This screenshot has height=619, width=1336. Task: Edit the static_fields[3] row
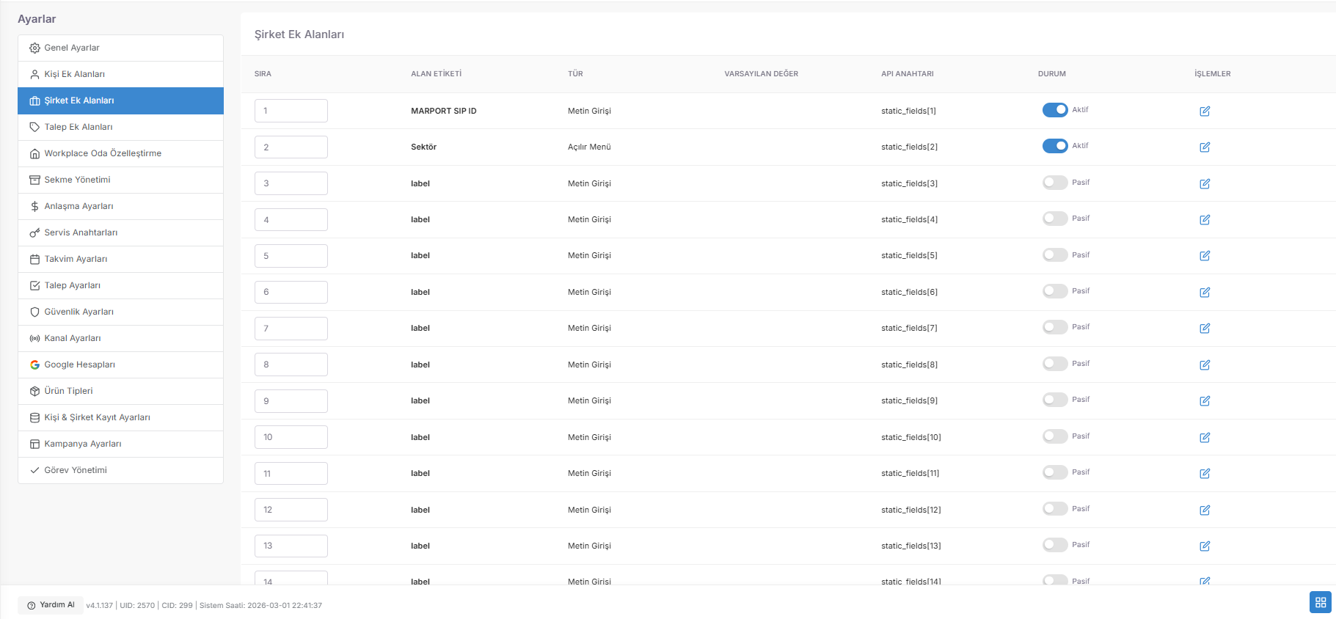[x=1205, y=183]
